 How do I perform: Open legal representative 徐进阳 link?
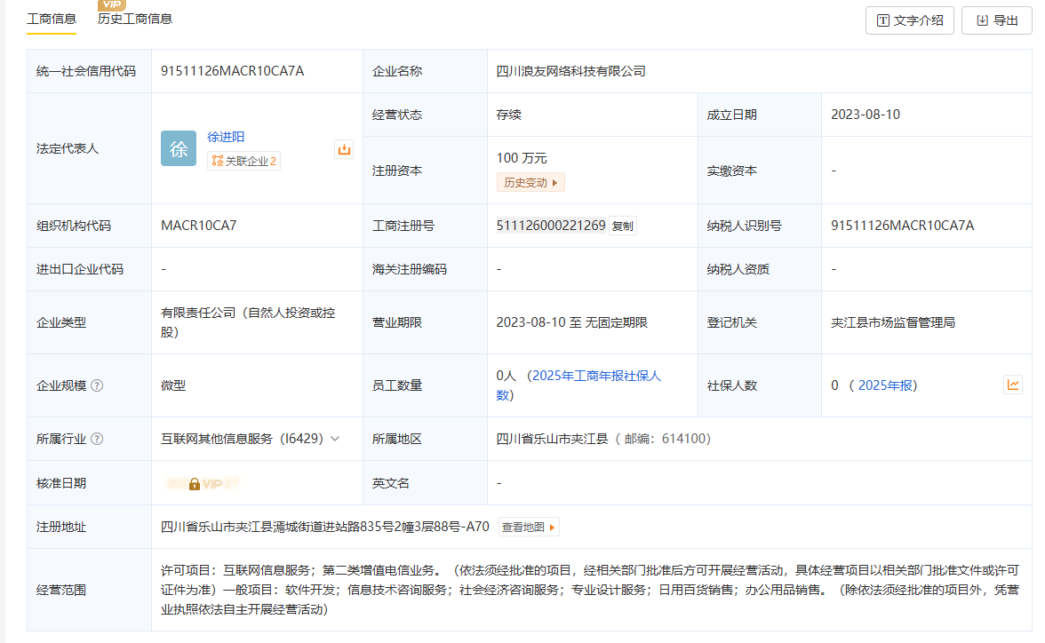coord(226,137)
